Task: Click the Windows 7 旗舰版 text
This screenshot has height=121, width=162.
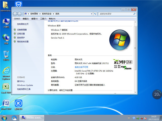Action: (59, 30)
